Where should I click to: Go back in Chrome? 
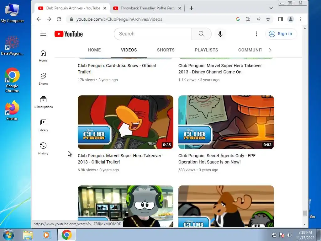(39, 19)
